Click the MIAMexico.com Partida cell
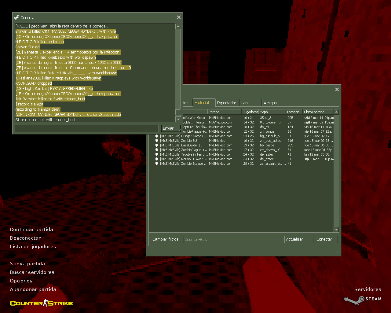391x313 pixels. tap(221, 122)
